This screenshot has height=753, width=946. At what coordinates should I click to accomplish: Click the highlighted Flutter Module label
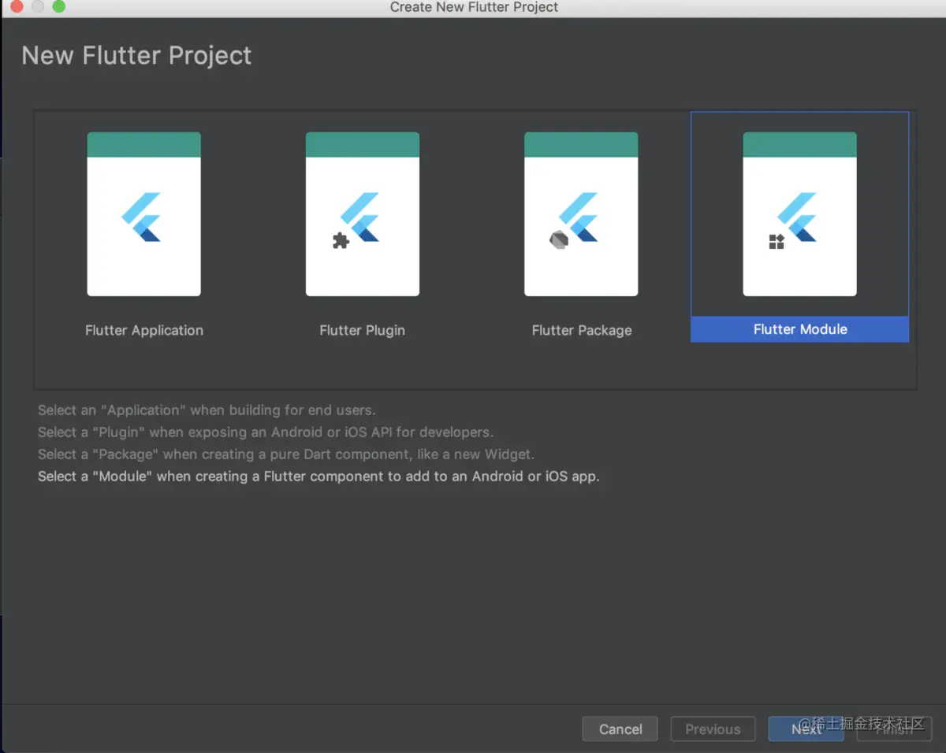click(799, 329)
